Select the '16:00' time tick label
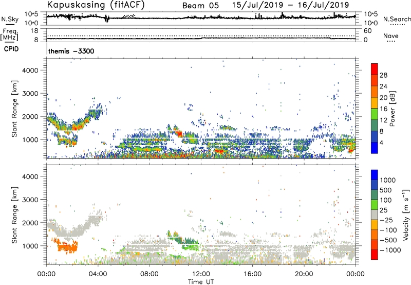 click(x=252, y=274)
